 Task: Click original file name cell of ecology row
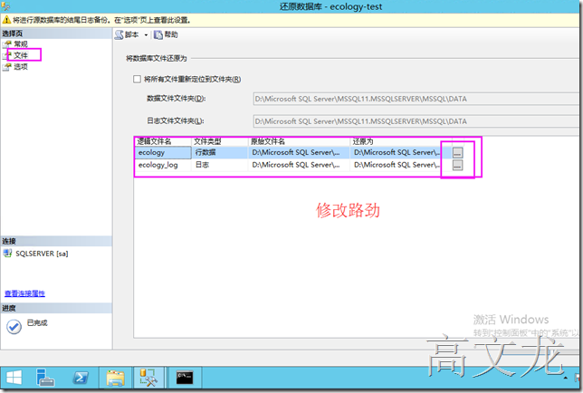299,152
